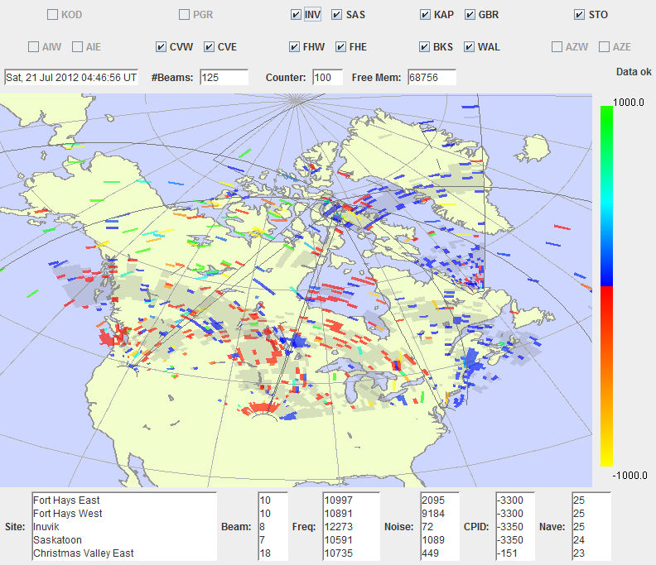The width and height of the screenshot is (656, 565).
Task: Click noise value 2095
Action: (x=433, y=500)
